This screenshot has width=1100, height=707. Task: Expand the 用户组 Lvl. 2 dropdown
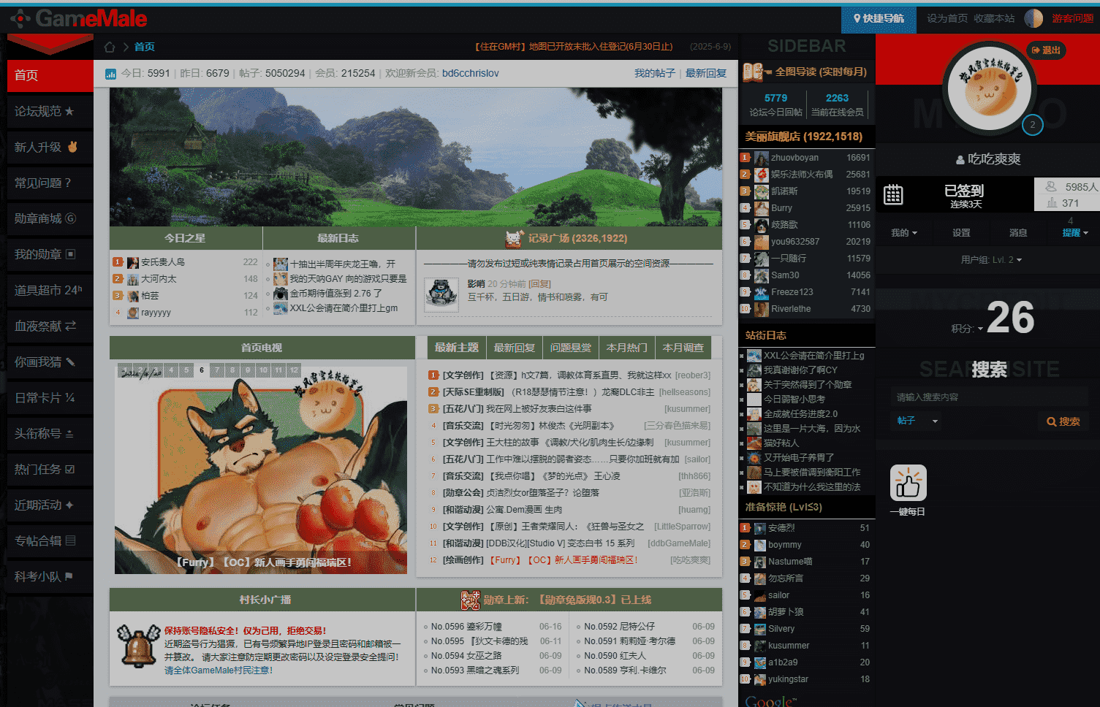(x=991, y=260)
